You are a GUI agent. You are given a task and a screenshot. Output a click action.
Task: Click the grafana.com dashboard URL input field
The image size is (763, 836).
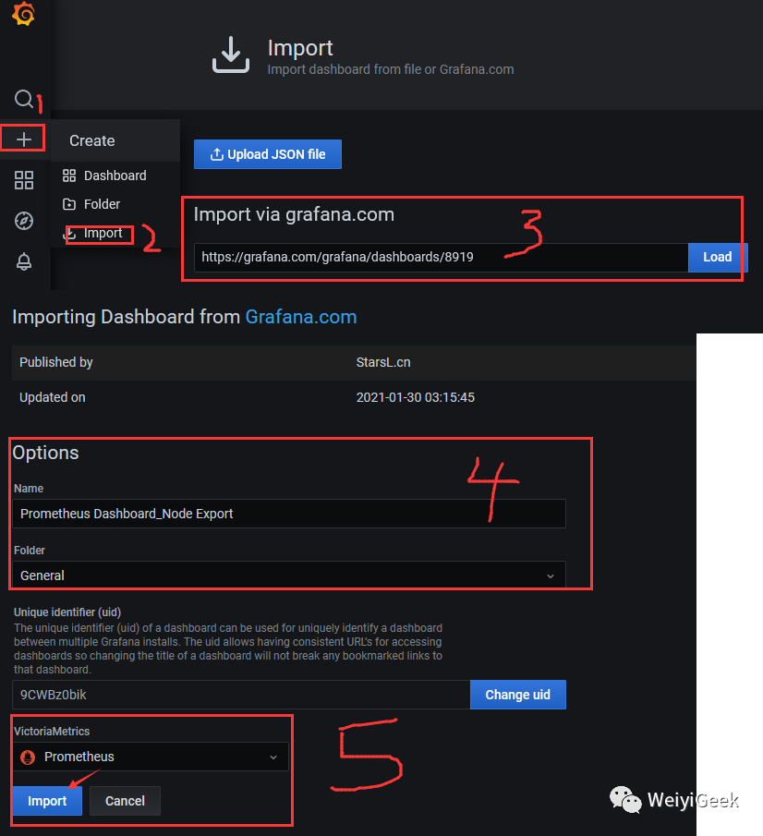[441, 257]
